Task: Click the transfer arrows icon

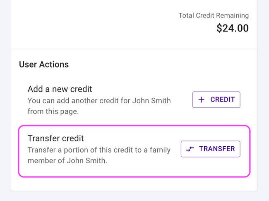Action: click(x=190, y=149)
